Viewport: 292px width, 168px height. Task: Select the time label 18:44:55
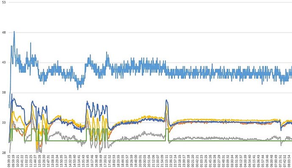coord(123,161)
